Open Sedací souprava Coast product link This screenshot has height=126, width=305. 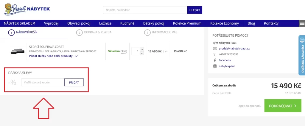pyautogui.click(x=46, y=47)
